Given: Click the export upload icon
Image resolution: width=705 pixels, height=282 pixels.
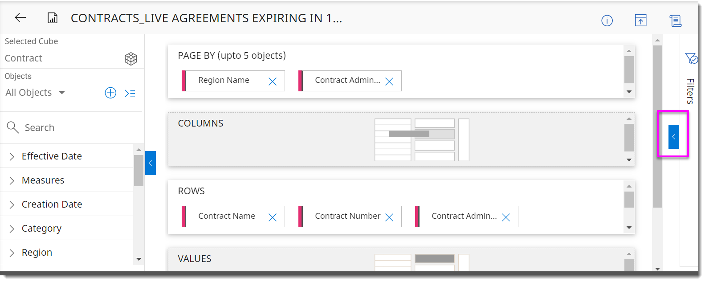Looking at the screenshot, I should click(640, 20).
